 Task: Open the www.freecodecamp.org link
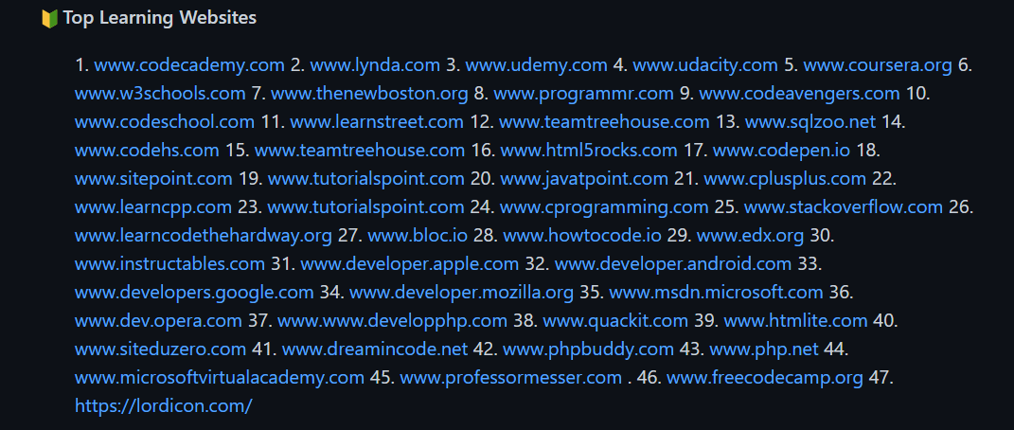pos(765,378)
